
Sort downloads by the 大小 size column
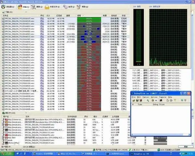(x=48, y=16)
